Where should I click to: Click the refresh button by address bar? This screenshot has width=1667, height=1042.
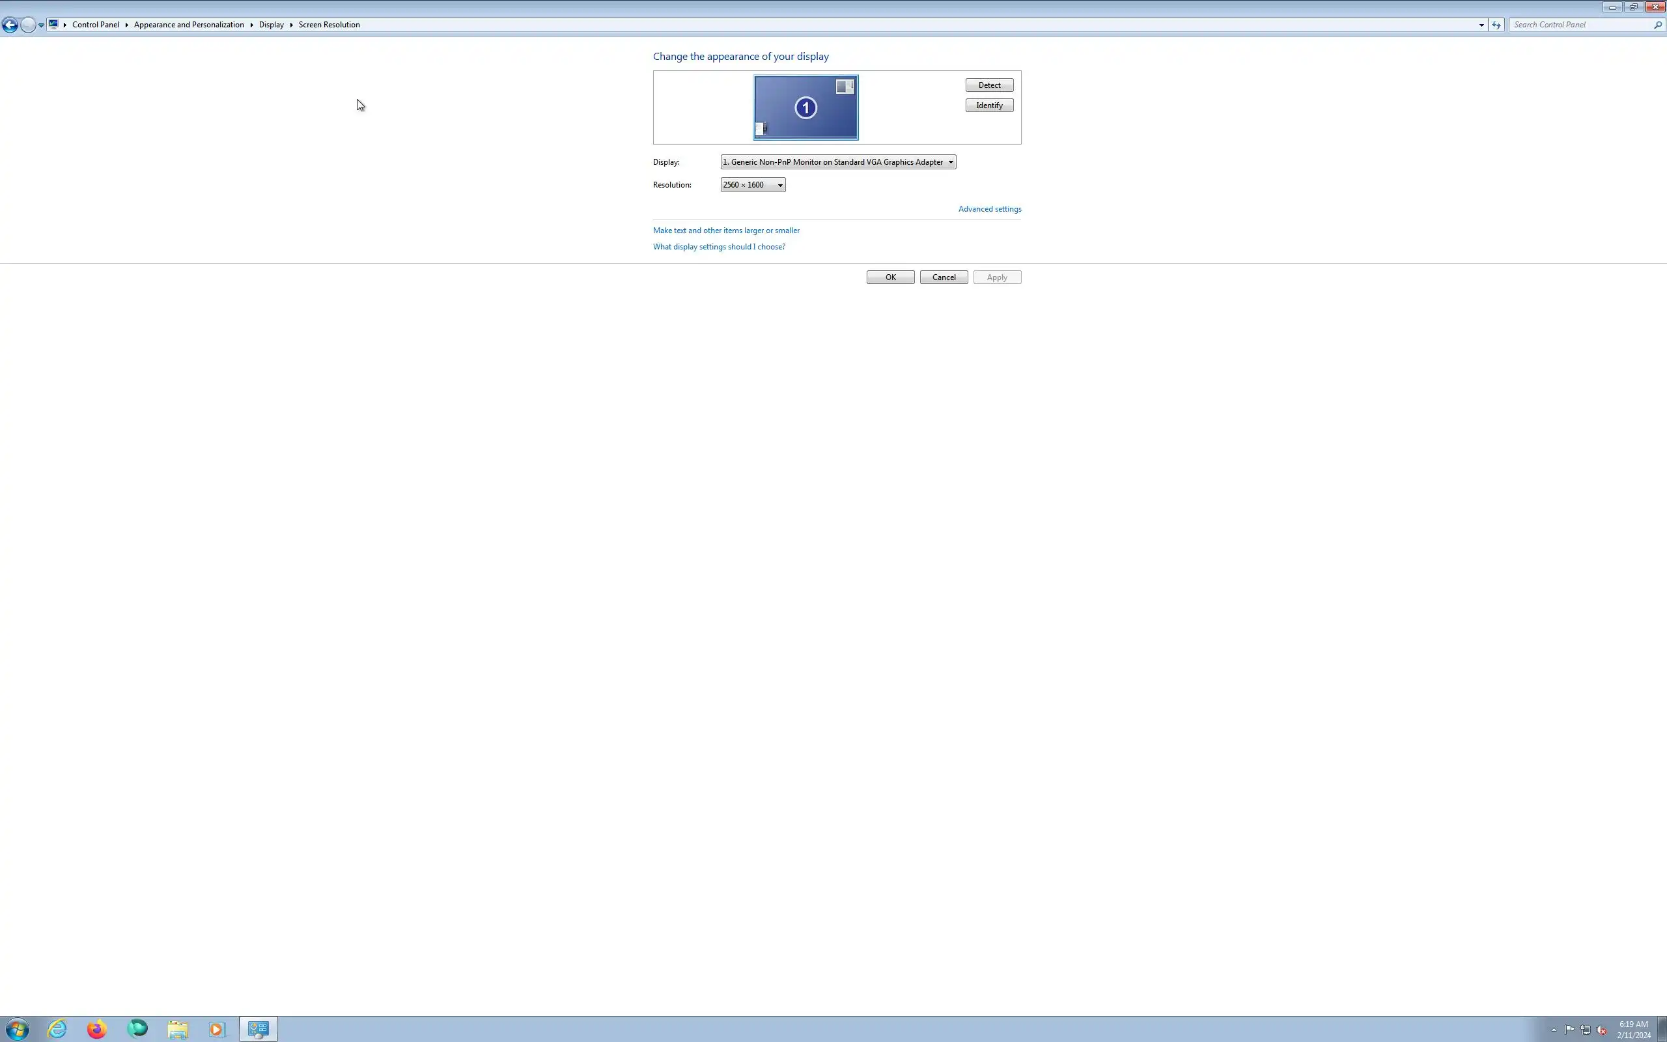(1496, 25)
